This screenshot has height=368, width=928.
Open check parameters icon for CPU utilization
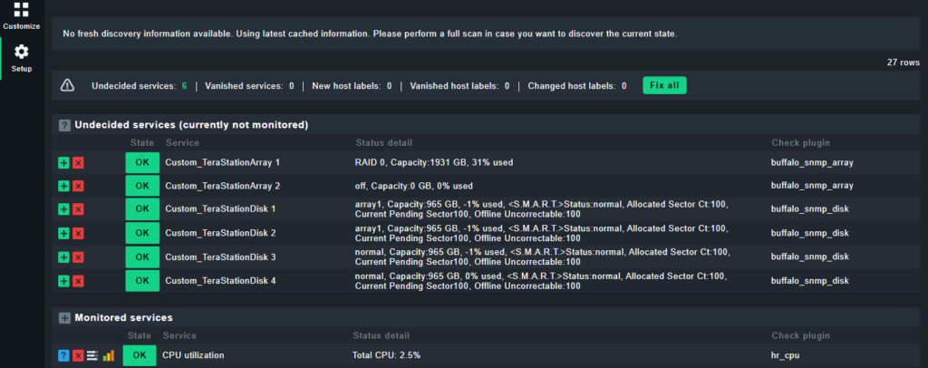point(92,355)
